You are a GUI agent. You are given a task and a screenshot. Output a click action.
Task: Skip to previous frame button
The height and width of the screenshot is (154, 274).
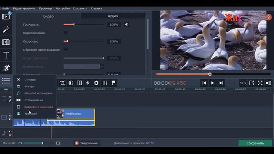[x=204, y=83]
